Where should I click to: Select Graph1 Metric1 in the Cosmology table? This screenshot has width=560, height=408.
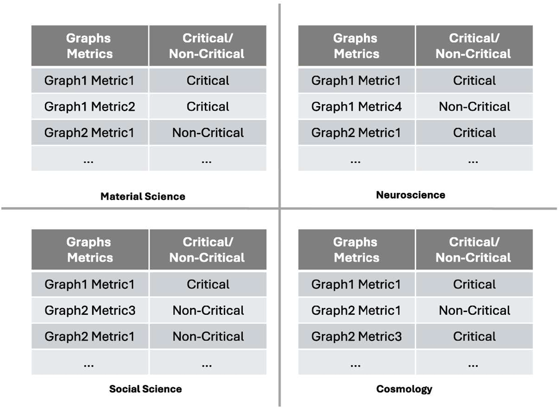pos(356,284)
